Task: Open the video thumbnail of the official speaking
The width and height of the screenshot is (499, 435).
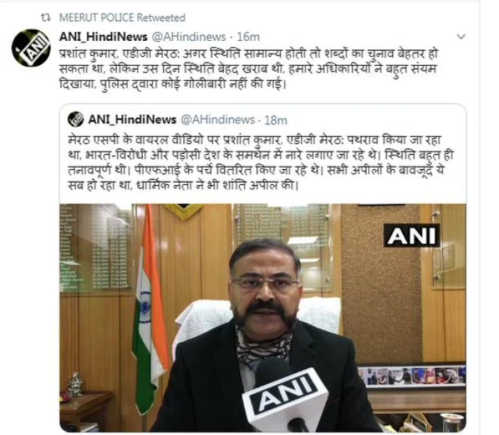Action: [x=263, y=318]
